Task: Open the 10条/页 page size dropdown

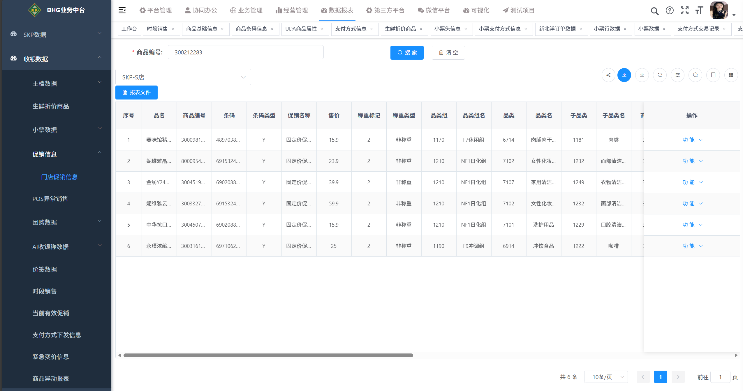Action: [606, 377]
